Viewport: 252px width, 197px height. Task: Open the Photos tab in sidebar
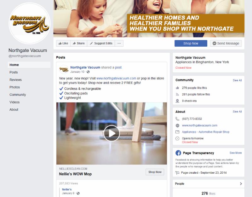pos(14,87)
